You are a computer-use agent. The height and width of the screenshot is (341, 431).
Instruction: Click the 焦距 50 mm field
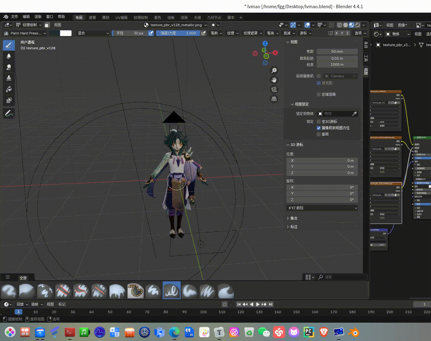pyautogui.click(x=337, y=52)
